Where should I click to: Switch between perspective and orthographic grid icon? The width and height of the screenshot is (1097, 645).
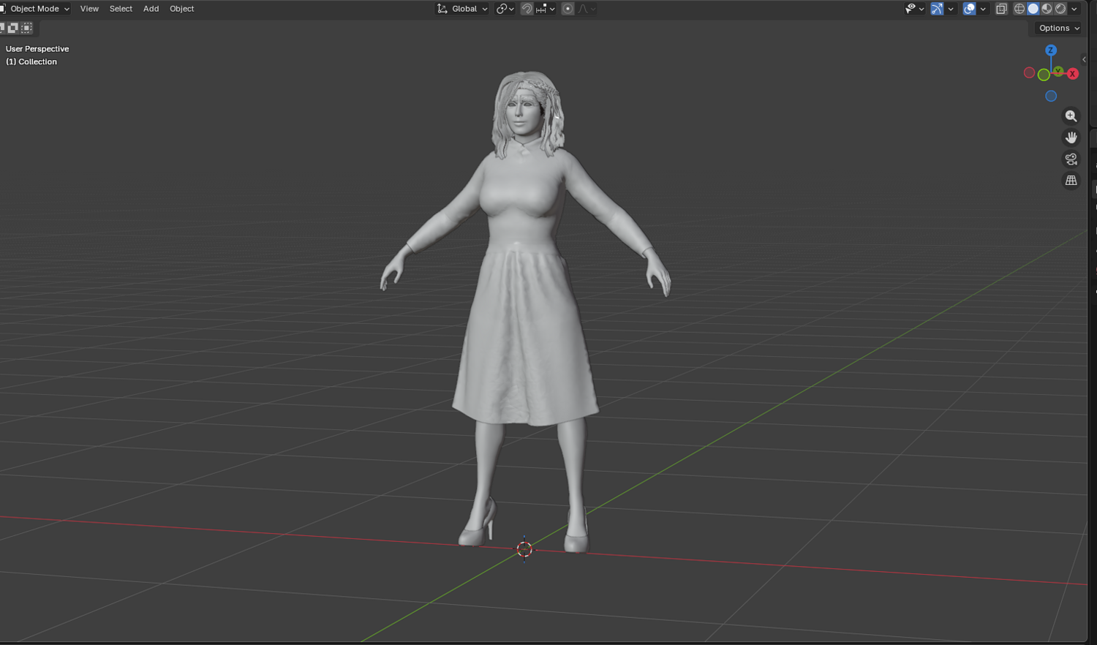[1071, 180]
